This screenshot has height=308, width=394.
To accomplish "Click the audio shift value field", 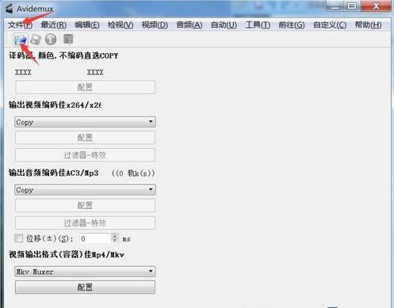I will tap(96, 238).
